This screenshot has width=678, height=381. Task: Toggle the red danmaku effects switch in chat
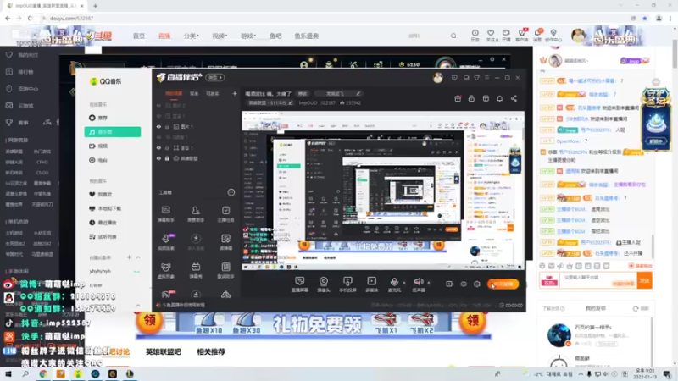tap(641, 266)
